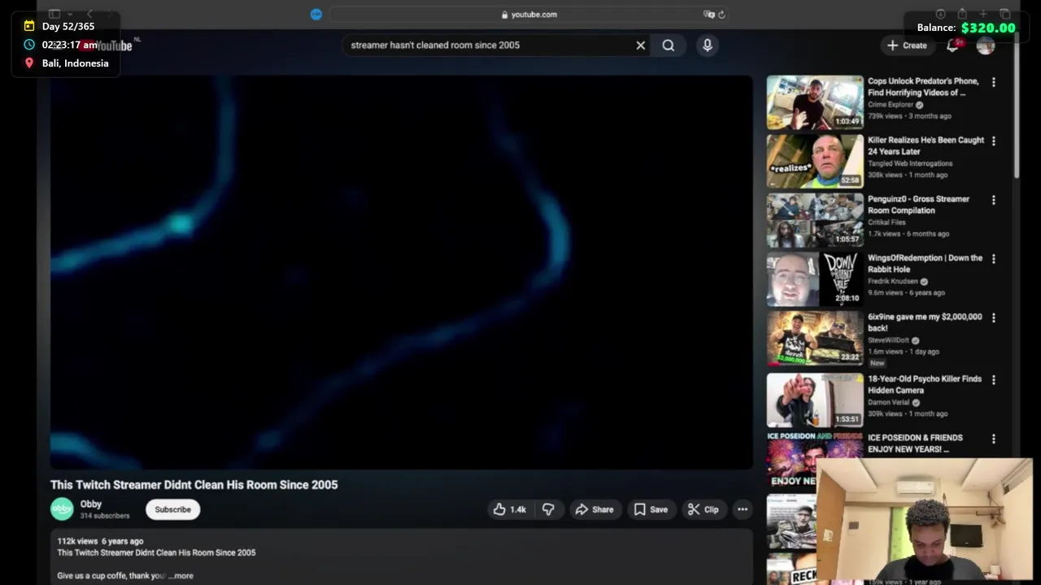Click the Fredrik Knudsen channel name

892,281
